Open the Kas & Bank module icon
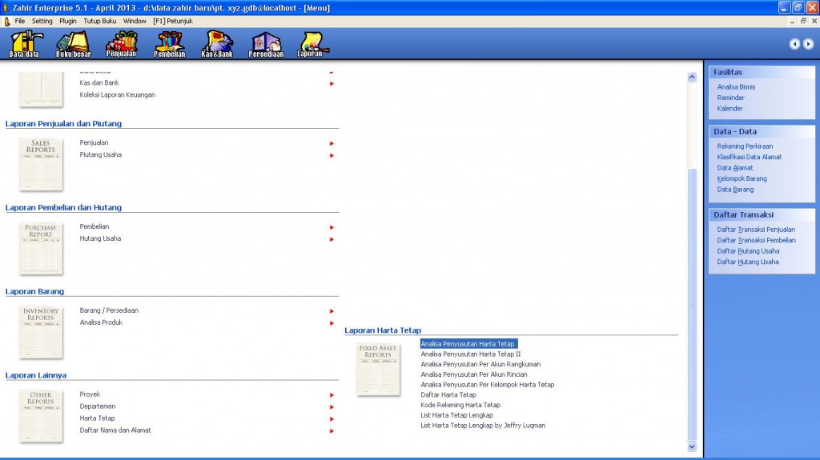 217,44
